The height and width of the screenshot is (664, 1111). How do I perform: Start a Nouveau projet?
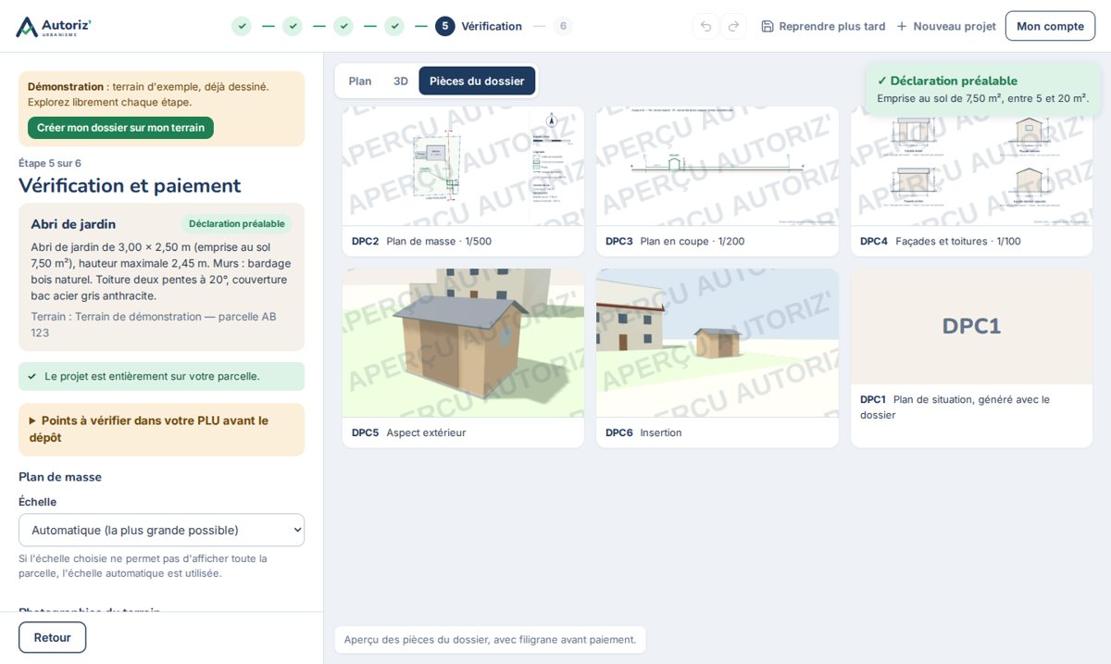pos(945,26)
